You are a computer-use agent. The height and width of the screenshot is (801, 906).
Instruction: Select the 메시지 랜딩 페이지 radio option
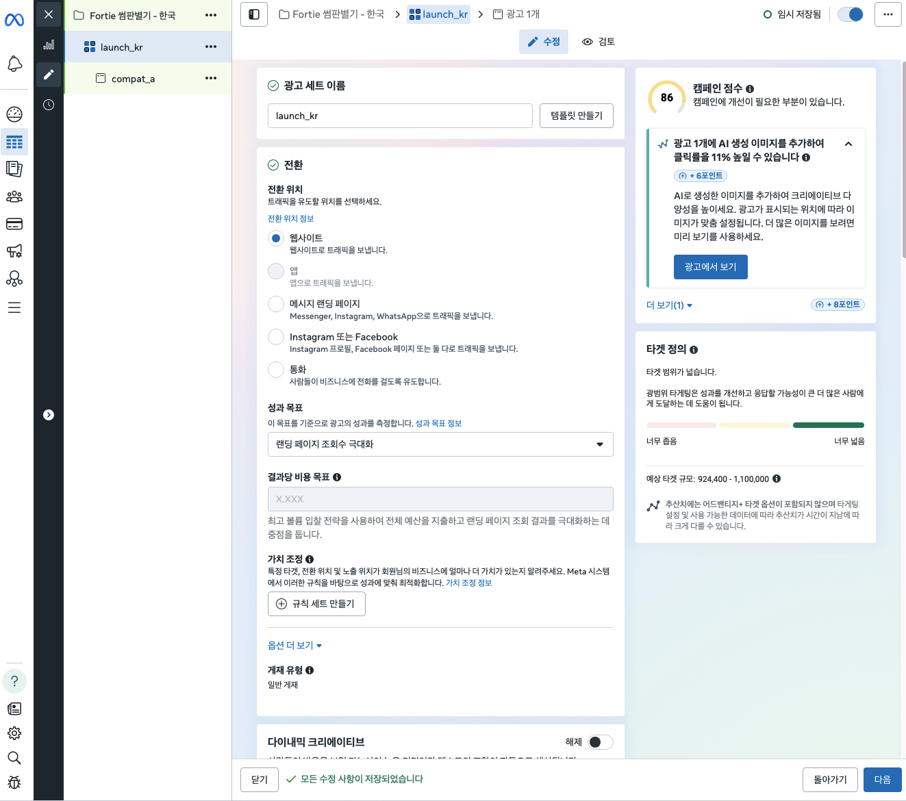276,304
